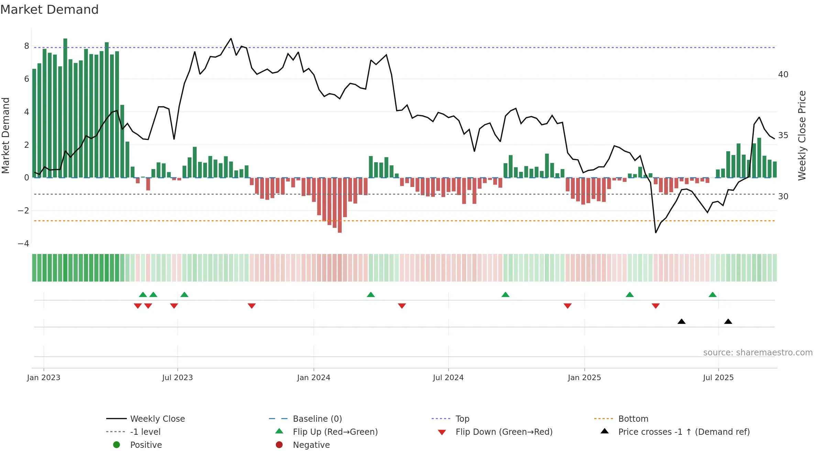Click the red flip-down marker in April 2024
The width and height of the screenshot is (825, 464).
[402, 306]
